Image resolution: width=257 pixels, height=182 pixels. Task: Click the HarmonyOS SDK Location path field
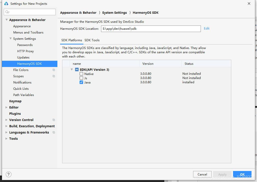tap(151, 29)
